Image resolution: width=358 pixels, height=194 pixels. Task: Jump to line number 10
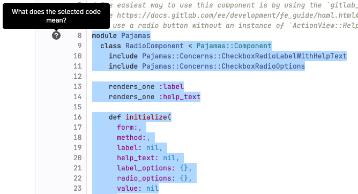pos(77,56)
